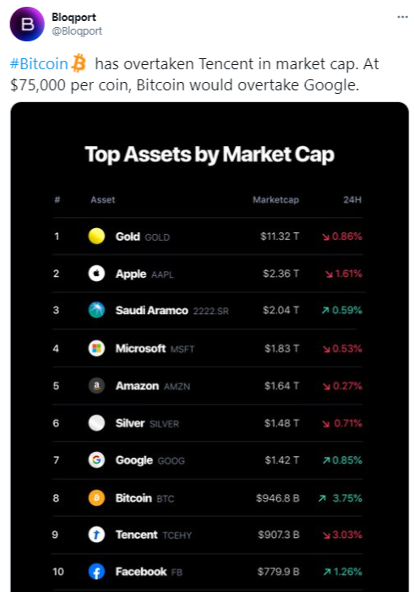Click the Google logo icon

[x=96, y=460]
